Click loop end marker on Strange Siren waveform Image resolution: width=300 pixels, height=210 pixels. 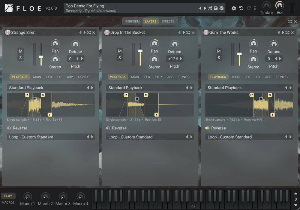[x=43, y=95]
